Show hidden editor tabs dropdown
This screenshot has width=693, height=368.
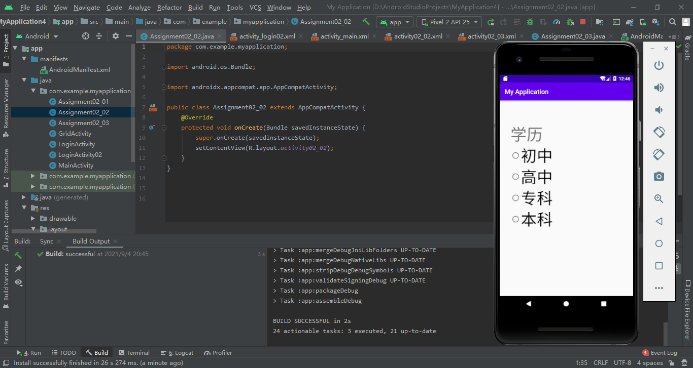(674, 36)
